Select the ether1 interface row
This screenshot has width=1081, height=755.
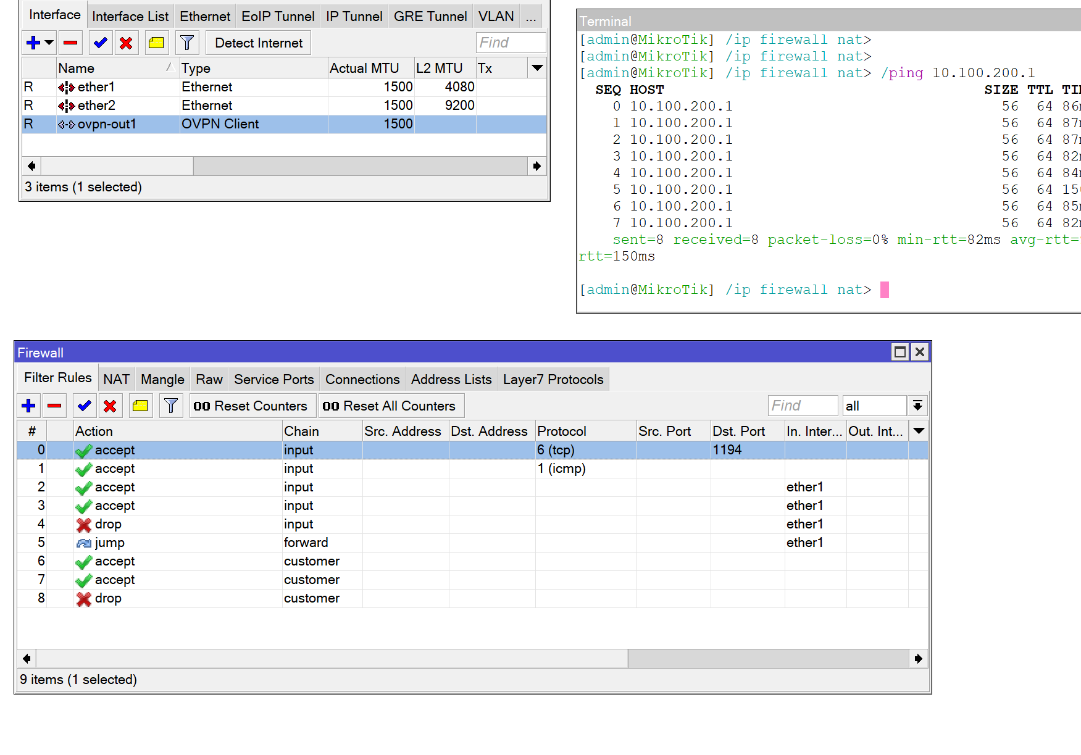[x=284, y=87]
